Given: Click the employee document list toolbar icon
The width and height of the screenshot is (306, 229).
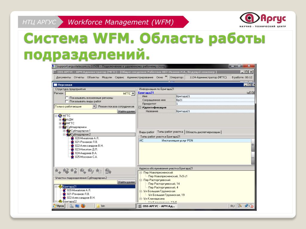Looking at the screenshot, I should (99, 171).
